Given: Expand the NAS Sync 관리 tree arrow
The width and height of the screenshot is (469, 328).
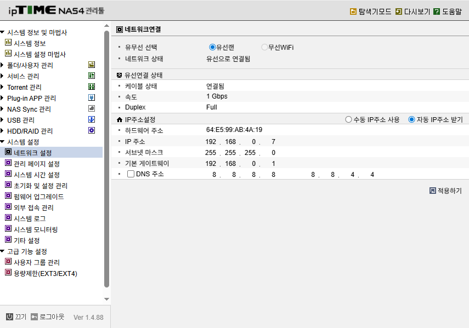Looking at the screenshot, I should click(x=2, y=109).
